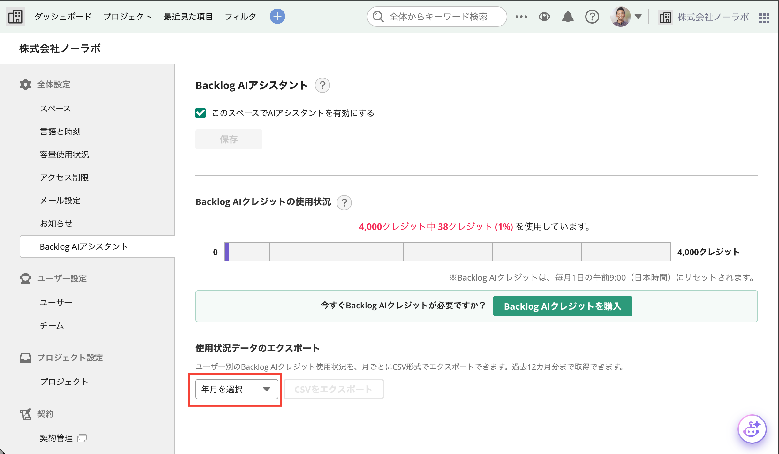The width and height of the screenshot is (779, 454).
Task: Click Backlog AIクレジットを購入 button
Action: click(563, 306)
